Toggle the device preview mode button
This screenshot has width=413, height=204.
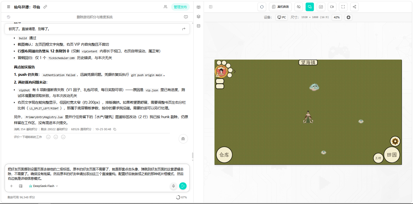(310, 7)
